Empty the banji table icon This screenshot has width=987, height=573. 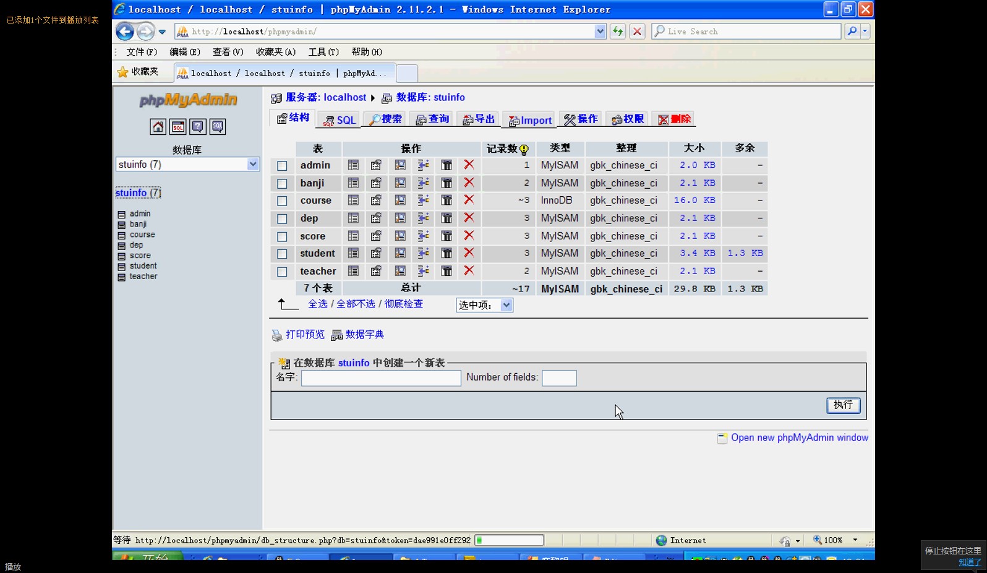pos(446,183)
